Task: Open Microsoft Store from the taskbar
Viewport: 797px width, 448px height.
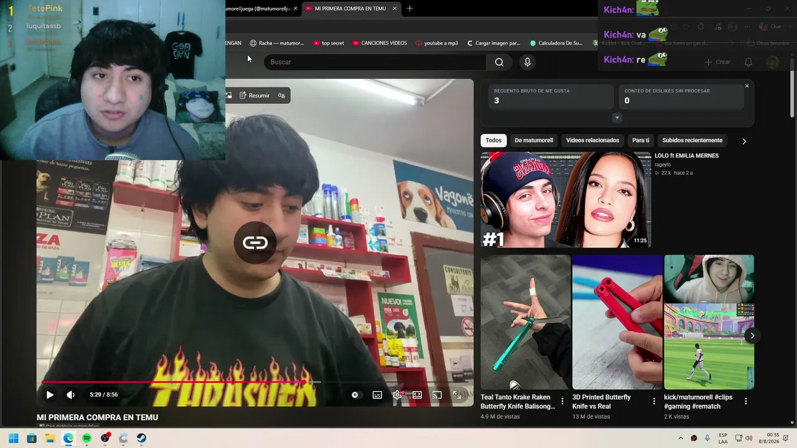Action: (x=32, y=438)
